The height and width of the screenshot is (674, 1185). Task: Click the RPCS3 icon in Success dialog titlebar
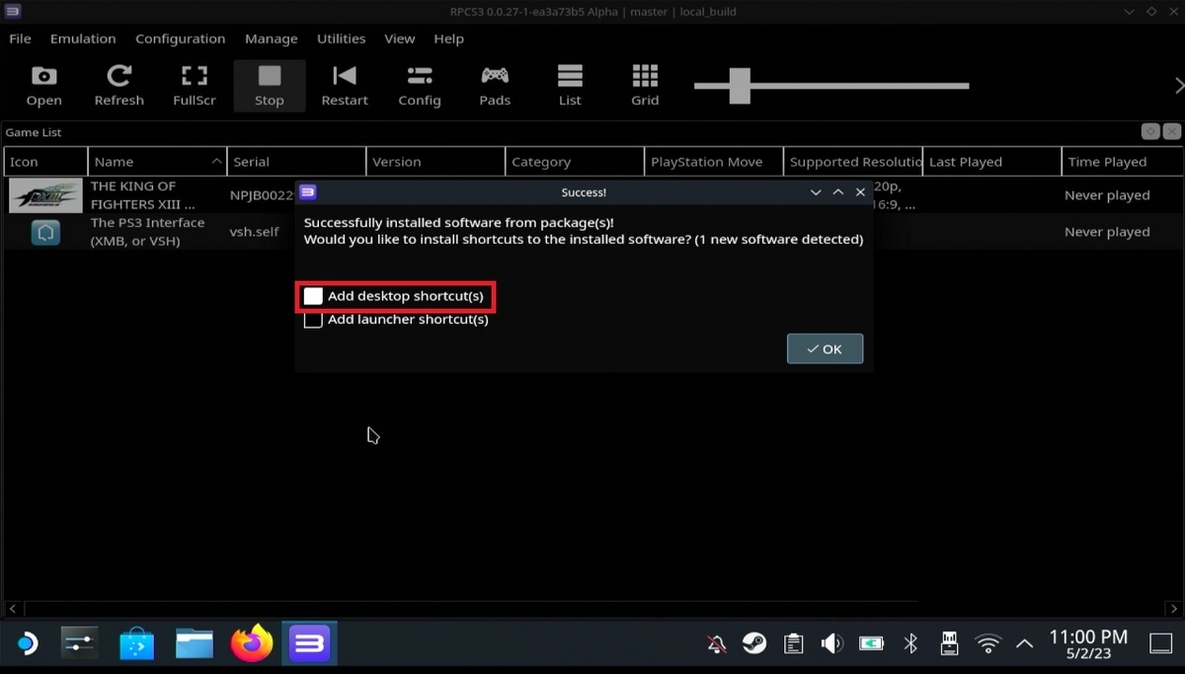(x=308, y=192)
